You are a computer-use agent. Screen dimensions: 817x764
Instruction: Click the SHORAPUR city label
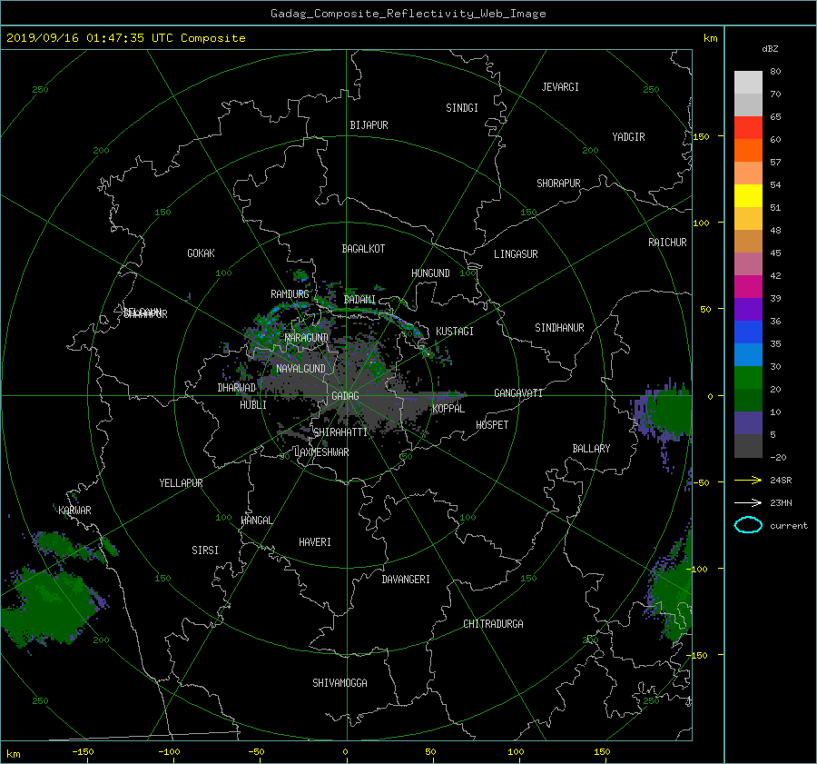(558, 184)
